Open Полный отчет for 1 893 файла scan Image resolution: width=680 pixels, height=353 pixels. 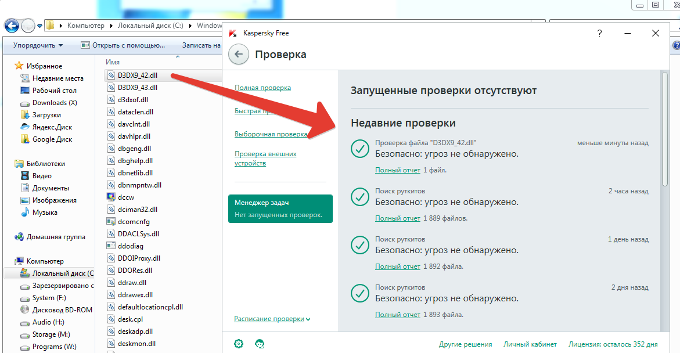tap(397, 315)
